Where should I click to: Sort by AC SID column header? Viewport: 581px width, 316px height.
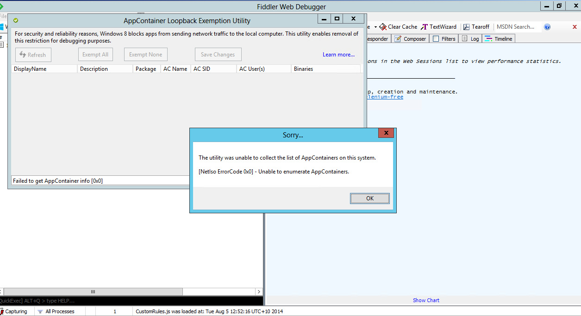click(213, 69)
